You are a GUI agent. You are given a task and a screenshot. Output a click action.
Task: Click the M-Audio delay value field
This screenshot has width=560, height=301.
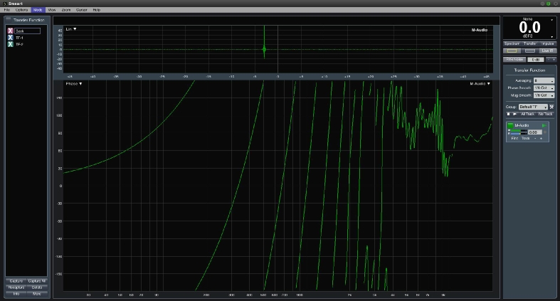tap(535, 132)
